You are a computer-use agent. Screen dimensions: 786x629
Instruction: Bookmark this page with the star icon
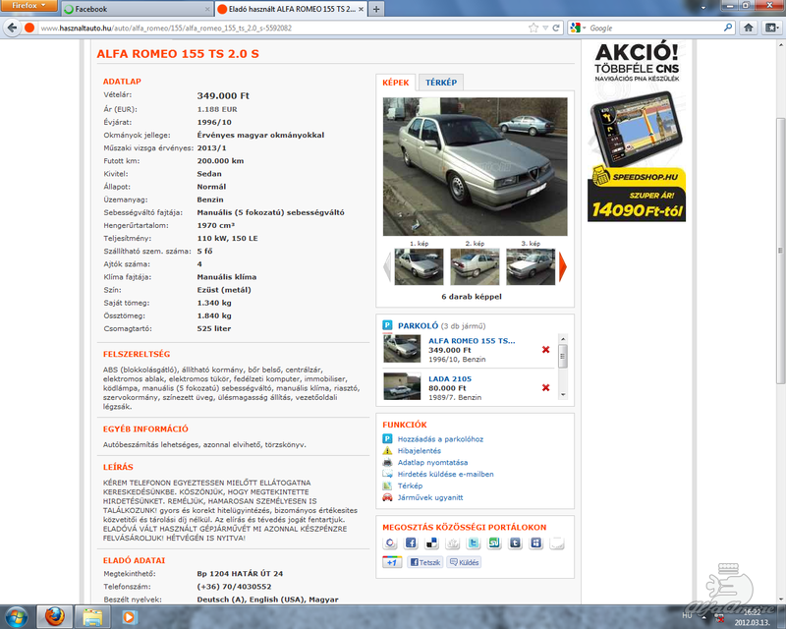pos(533,28)
